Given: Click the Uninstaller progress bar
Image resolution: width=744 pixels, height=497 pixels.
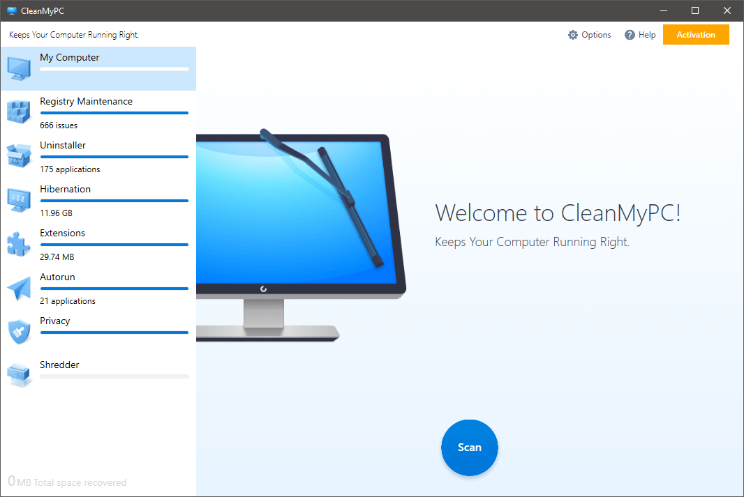Looking at the screenshot, I should [114, 157].
